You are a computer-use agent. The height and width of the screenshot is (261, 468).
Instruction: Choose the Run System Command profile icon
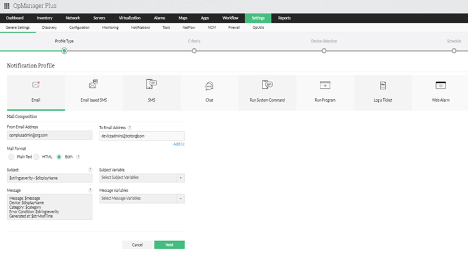click(x=267, y=85)
